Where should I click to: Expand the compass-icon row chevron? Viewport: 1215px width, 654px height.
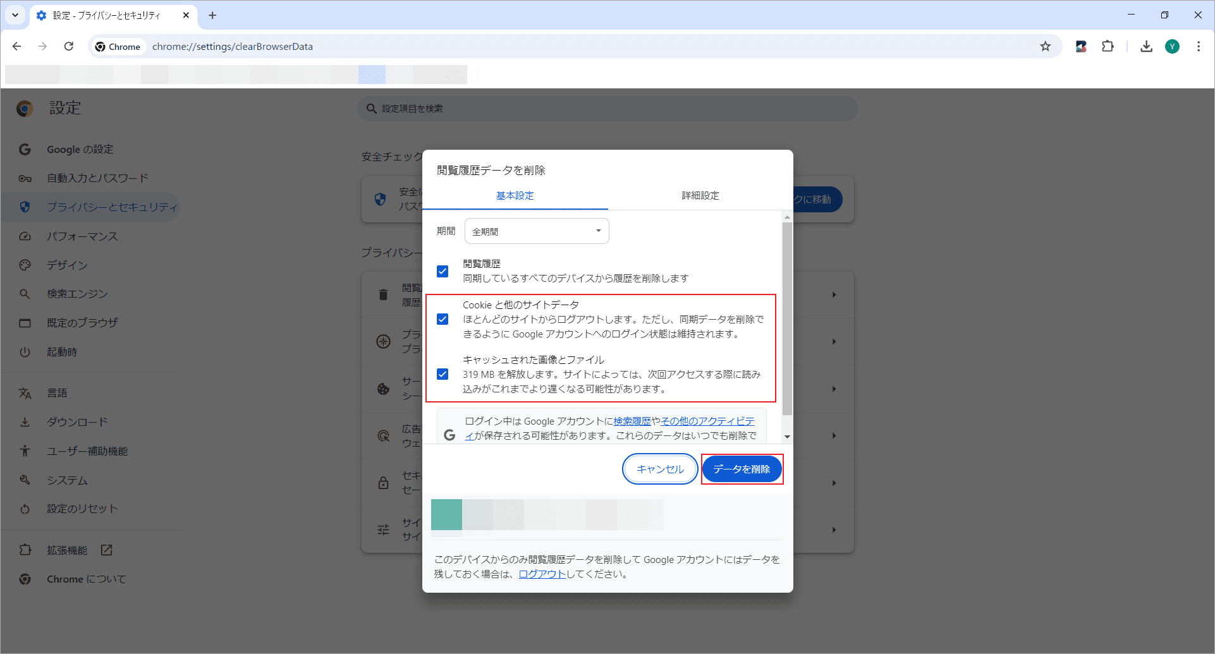point(834,341)
